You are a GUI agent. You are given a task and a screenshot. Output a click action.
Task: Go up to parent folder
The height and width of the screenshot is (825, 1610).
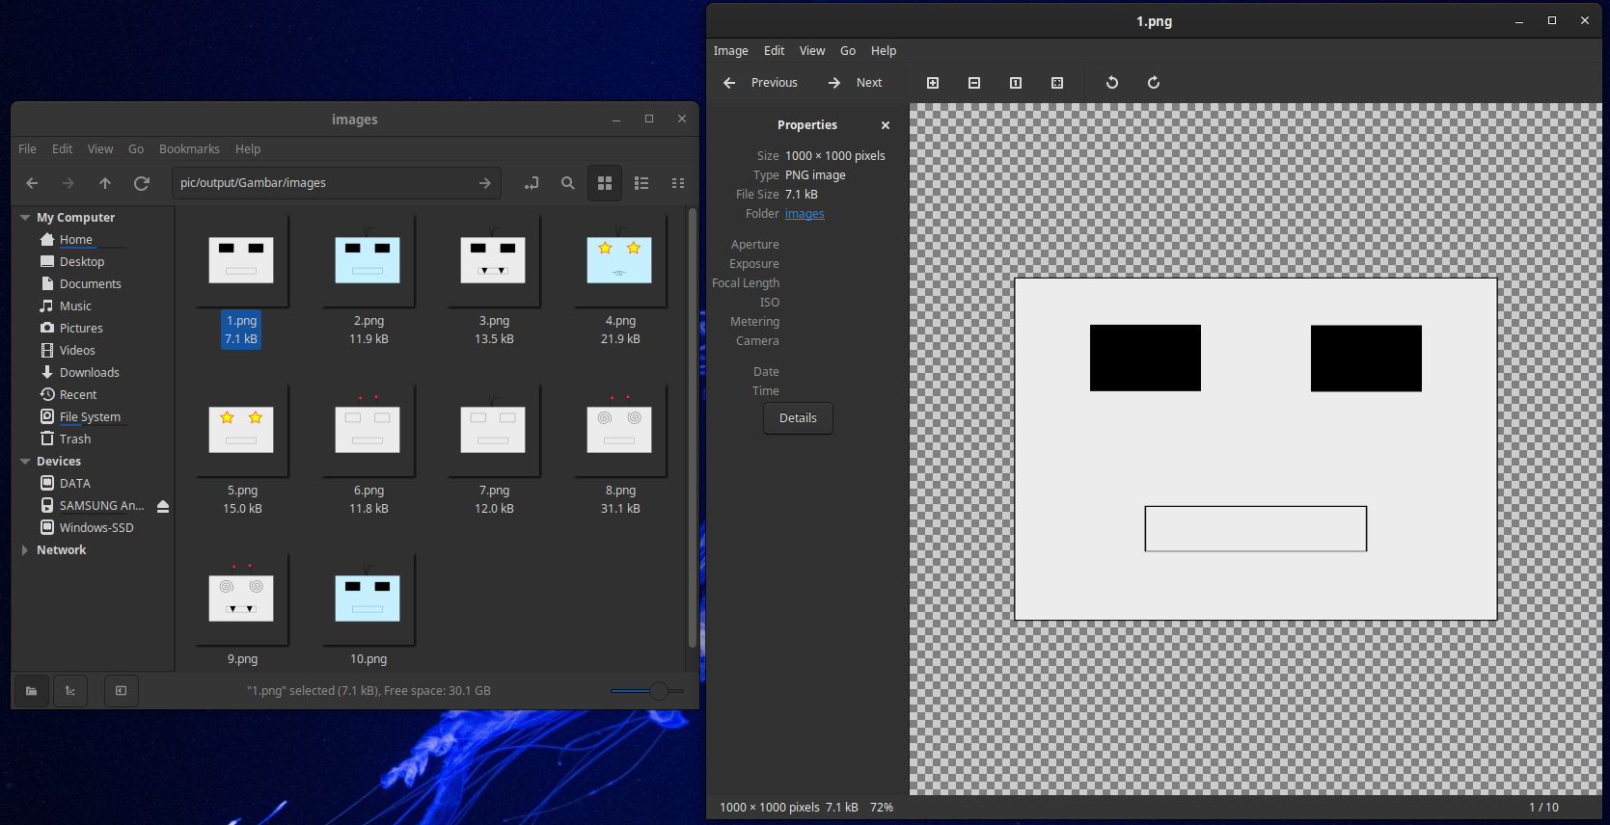[105, 183]
